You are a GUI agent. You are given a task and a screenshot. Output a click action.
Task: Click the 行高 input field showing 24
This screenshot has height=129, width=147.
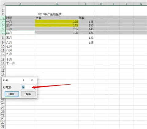point(28,87)
